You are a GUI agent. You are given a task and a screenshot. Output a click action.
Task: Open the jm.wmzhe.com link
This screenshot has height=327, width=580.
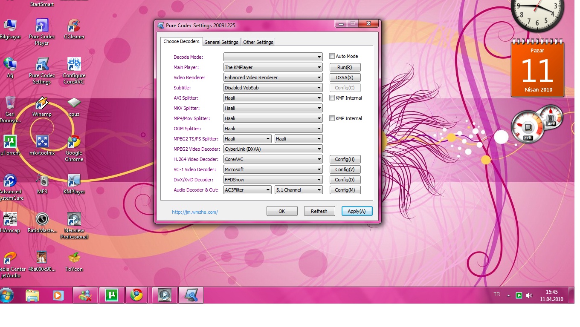pyautogui.click(x=195, y=212)
